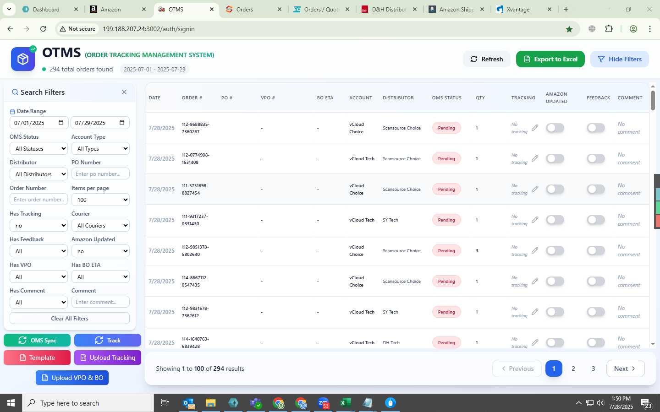Open the Amazon Updated filter dropdown
The image size is (660, 412).
click(100, 251)
